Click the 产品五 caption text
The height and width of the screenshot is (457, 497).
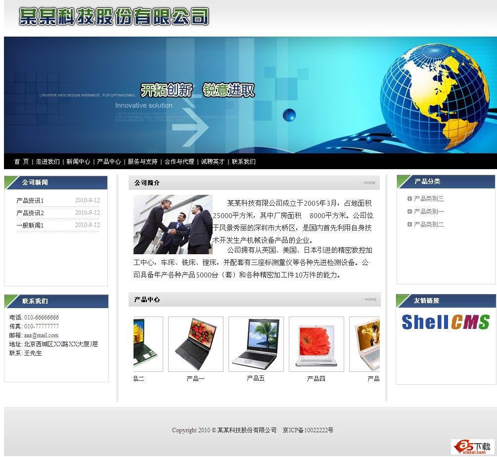pyautogui.click(x=256, y=378)
